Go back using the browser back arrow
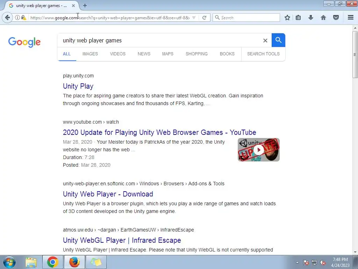The height and width of the screenshot is (269, 358). click(7, 18)
